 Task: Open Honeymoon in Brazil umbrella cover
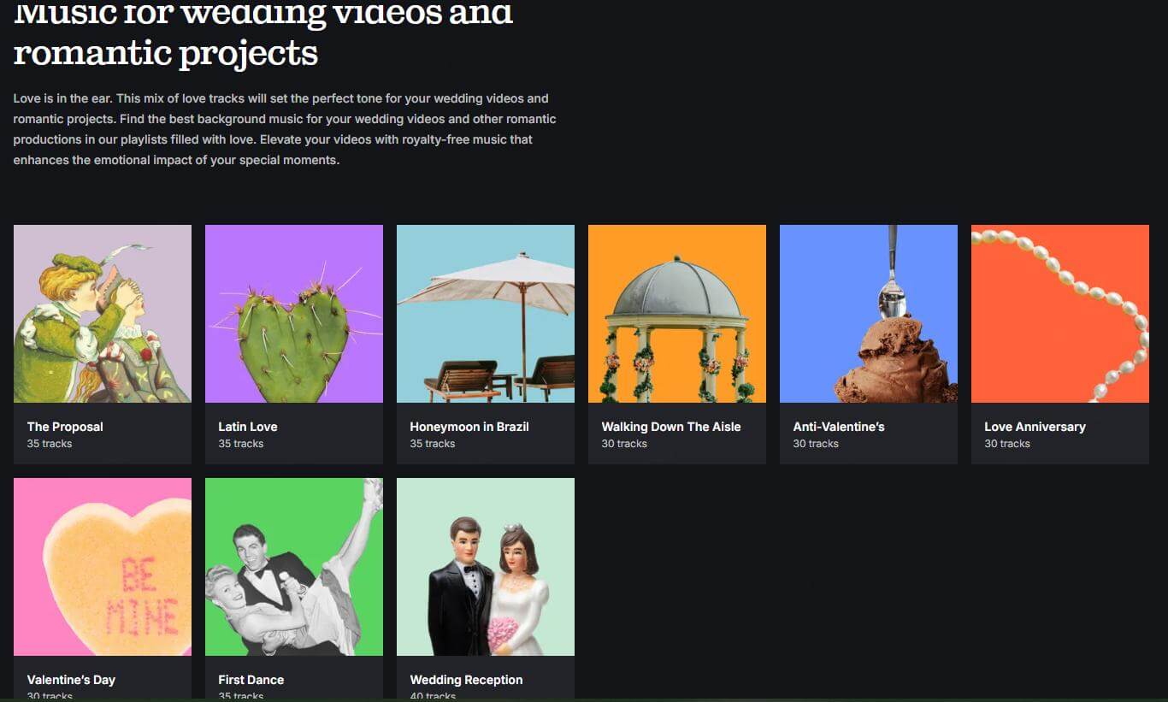486,314
